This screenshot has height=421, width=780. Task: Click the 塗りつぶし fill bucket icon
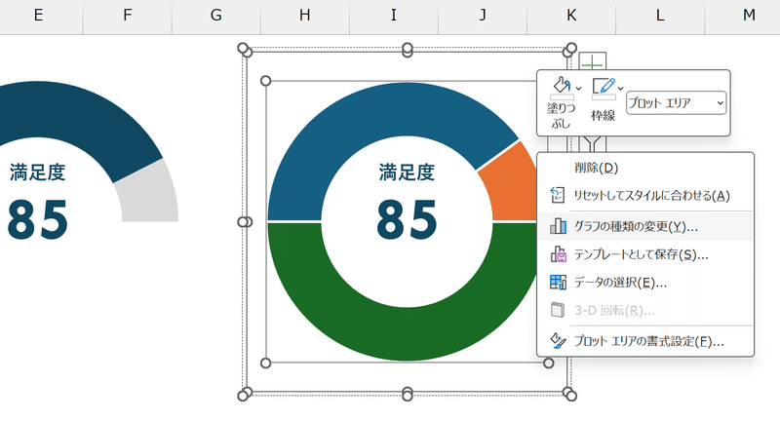562,85
